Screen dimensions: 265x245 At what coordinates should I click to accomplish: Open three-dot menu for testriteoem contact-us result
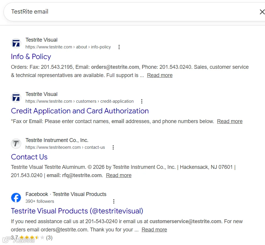click(113, 147)
